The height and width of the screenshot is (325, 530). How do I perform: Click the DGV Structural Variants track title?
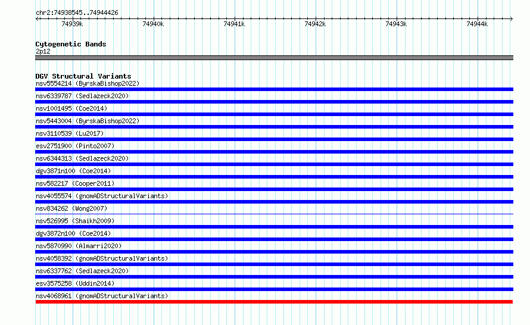[83, 76]
